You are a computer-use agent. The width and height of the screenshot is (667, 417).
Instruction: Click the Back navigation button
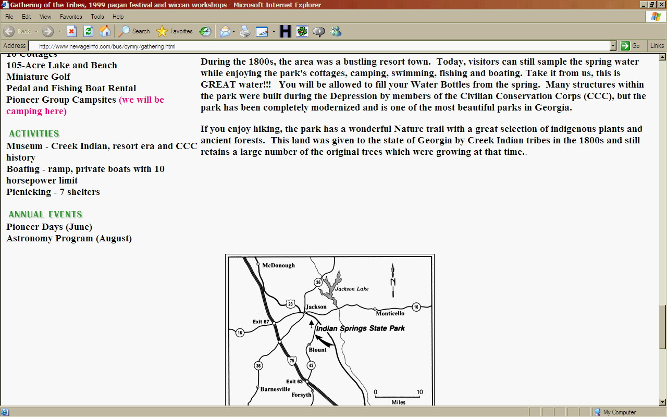(x=17, y=31)
